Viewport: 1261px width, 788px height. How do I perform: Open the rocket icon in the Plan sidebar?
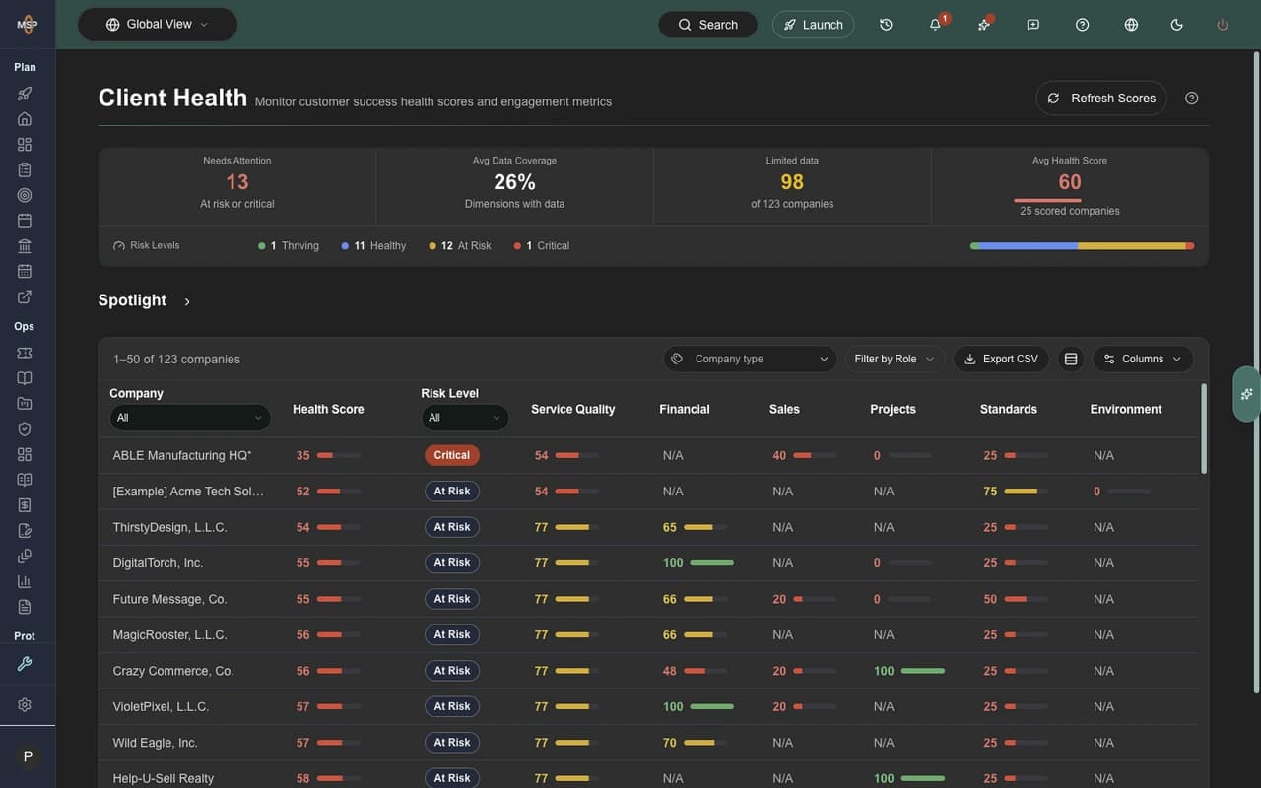click(25, 94)
